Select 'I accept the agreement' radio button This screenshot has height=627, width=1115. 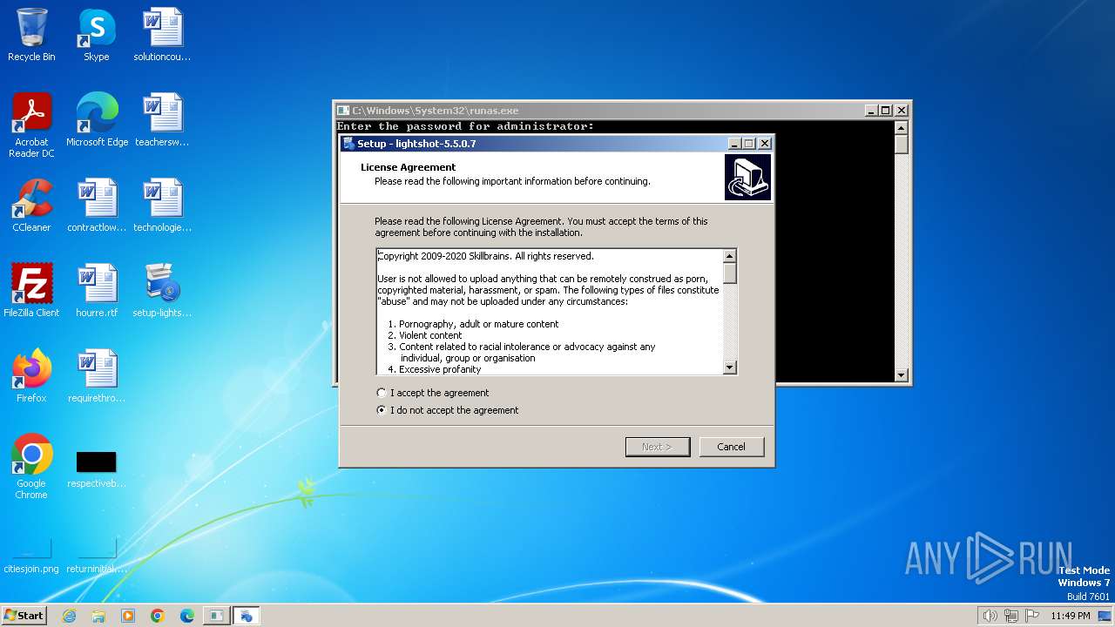tap(381, 393)
